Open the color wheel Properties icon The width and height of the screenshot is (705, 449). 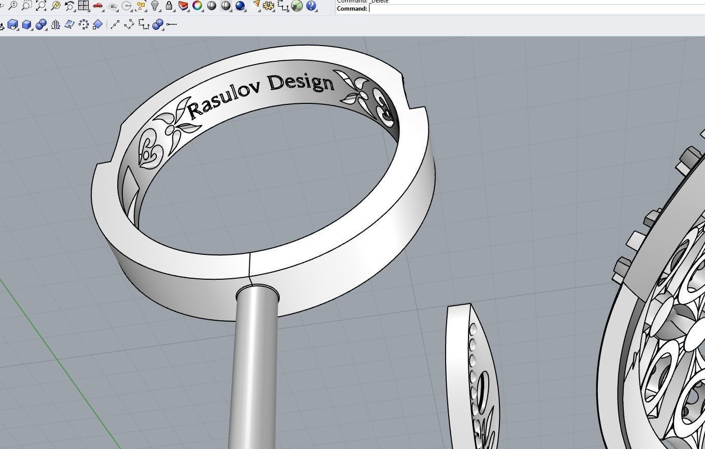tap(197, 6)
